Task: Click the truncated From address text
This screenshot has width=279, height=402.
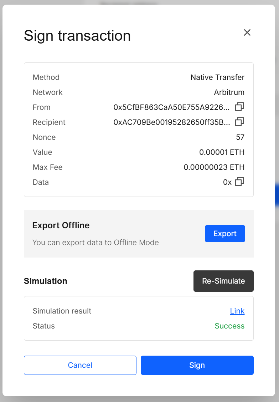Action: [172, 107]
